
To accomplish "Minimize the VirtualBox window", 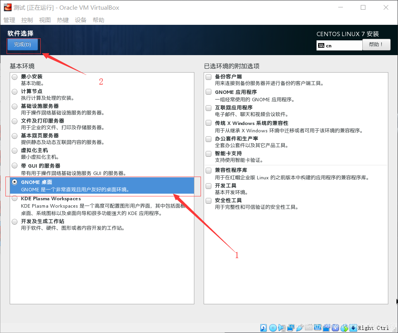I will pos(341,7).
